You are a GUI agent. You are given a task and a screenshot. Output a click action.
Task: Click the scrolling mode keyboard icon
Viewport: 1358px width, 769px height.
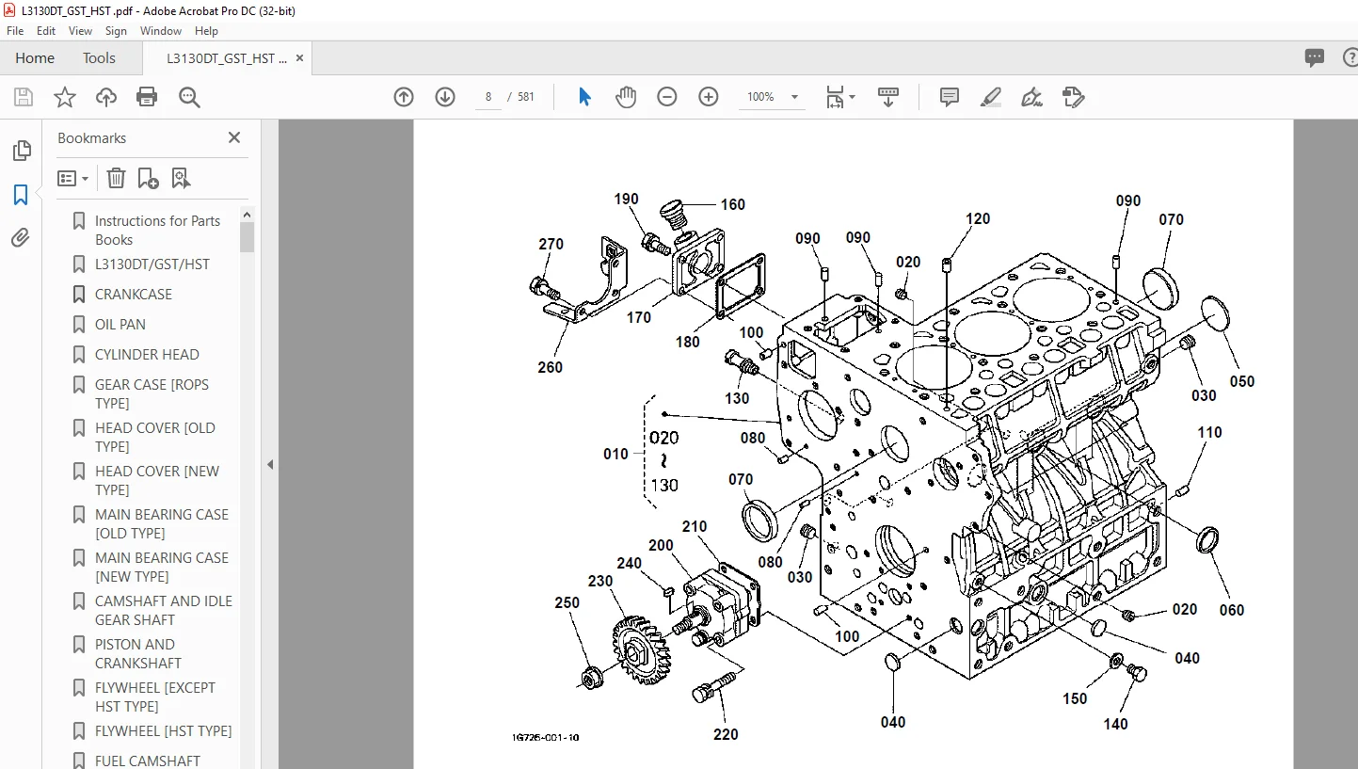tap(888, 97)
